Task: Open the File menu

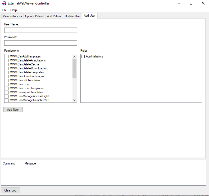Action: pyautogui.click(x=4, y=10)
